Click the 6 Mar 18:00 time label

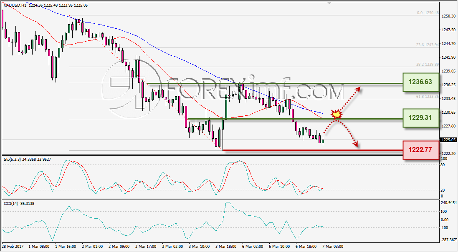coord(306,247)
